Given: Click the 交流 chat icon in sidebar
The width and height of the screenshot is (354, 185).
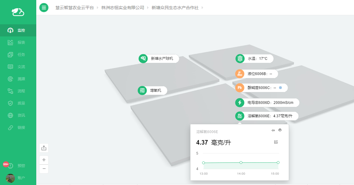Looking at the screenshot, I should point(10,67).
